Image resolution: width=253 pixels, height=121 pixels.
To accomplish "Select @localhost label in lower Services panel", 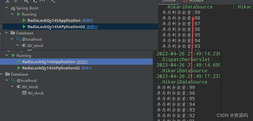I will [27, 81].
